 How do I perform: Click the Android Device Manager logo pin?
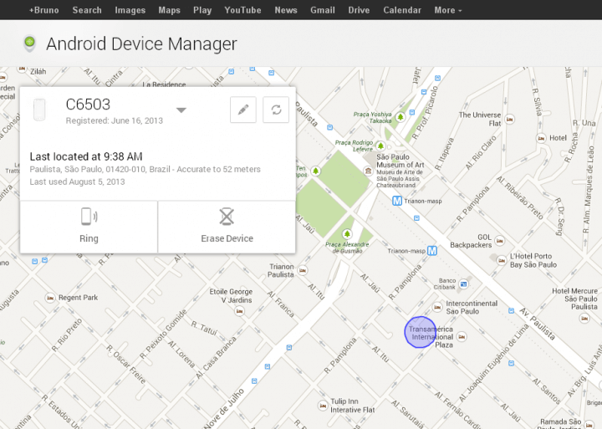click(30, 43)
